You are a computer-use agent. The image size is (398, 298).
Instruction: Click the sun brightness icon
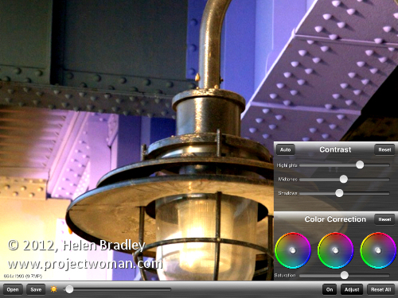(53, 289)
